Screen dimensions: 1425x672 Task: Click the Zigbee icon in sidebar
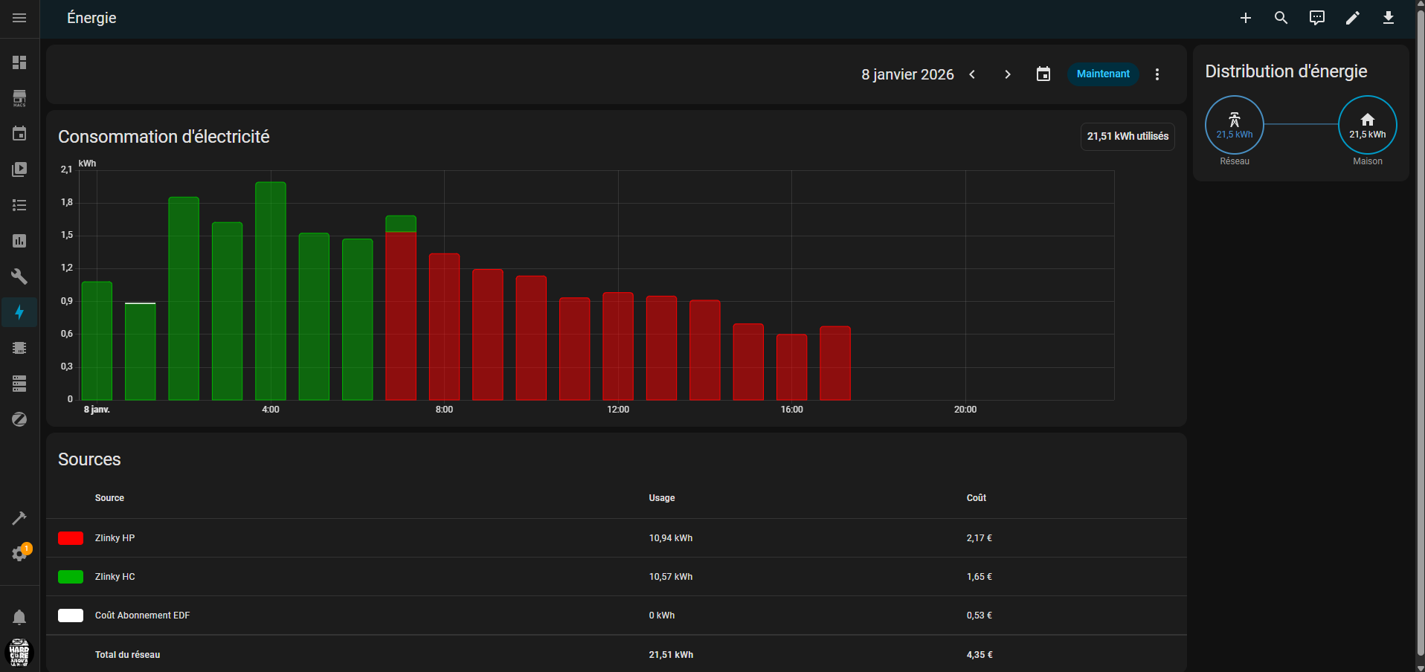19,419
